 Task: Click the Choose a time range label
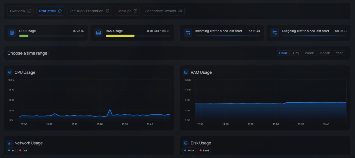[x=28, y=53]
